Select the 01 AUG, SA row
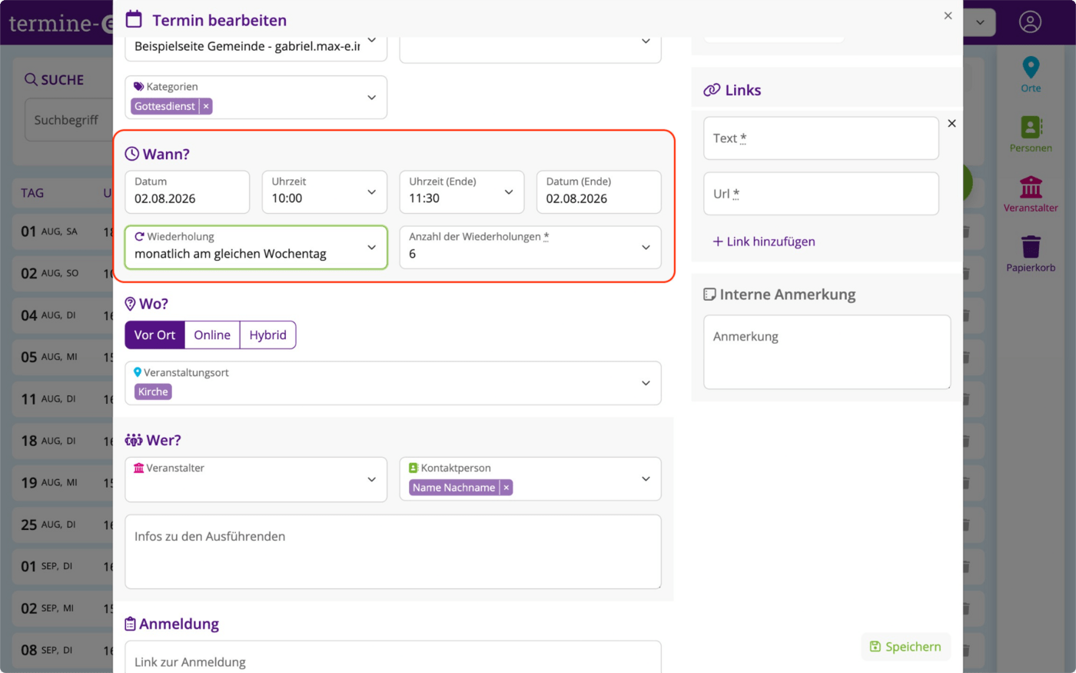The width and height of the screenshot is (1076, 673). click(63, 232)
